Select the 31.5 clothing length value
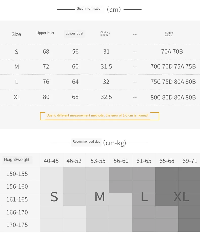 (106, 66)
